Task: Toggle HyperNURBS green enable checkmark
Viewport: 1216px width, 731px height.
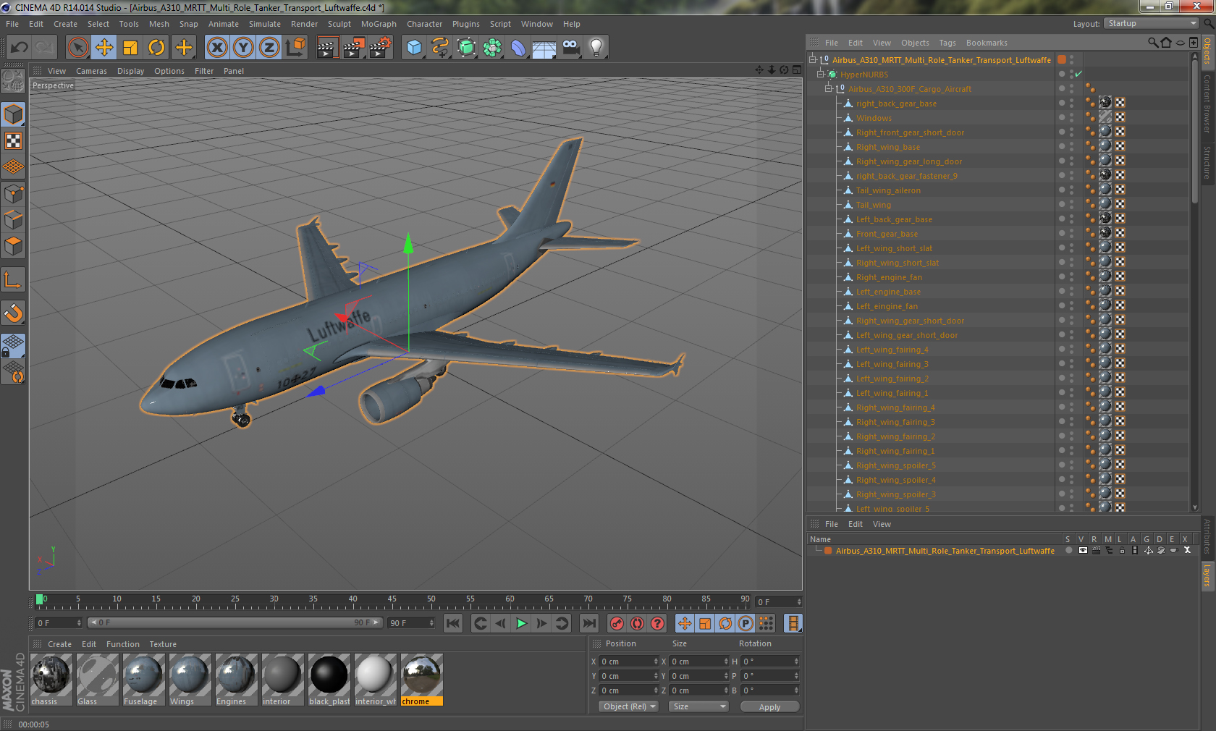Action: coord(1078,74)
